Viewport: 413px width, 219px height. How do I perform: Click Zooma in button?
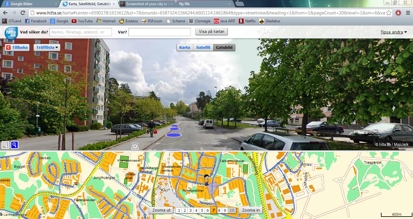251,210
